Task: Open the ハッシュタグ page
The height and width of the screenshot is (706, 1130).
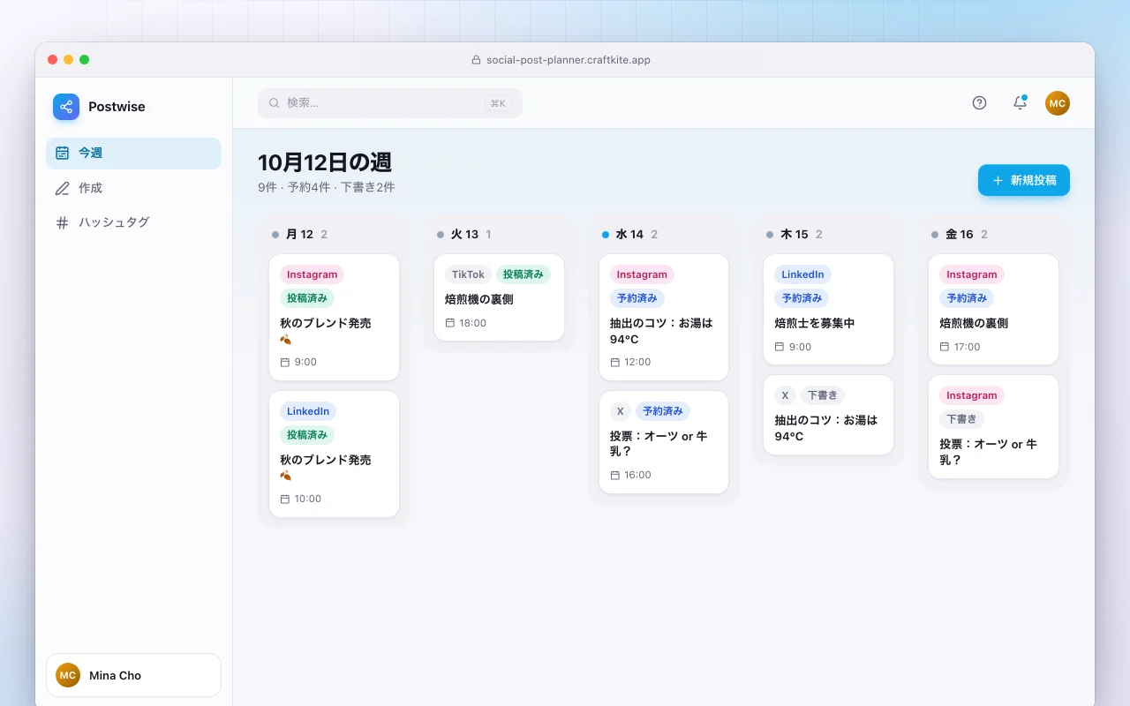Action: pyautogui.click(x=133, y=222)
